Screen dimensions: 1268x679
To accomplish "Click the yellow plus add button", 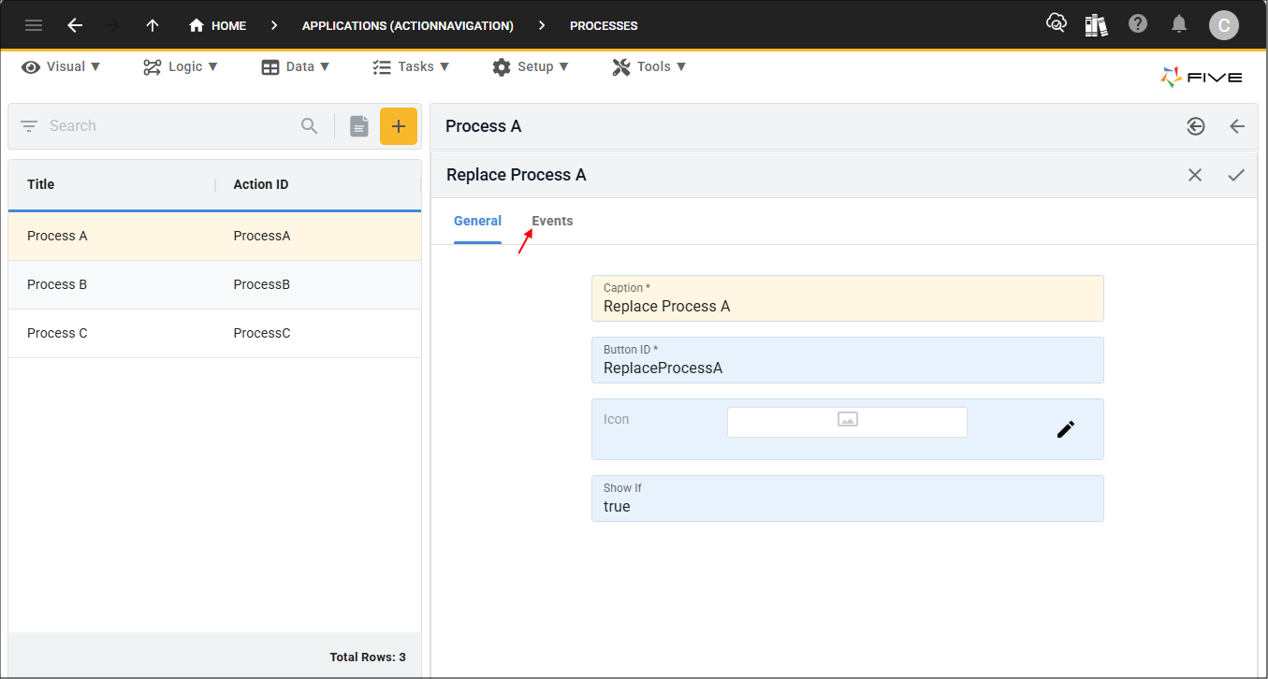I will tap(398, 126).
